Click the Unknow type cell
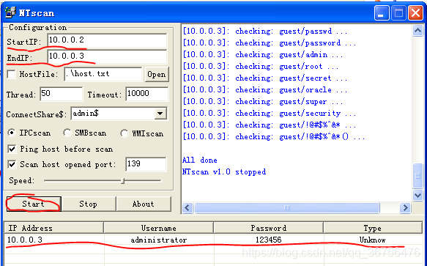Image resolution: width=427 pixels, height=266 pixels. (372, 240)
